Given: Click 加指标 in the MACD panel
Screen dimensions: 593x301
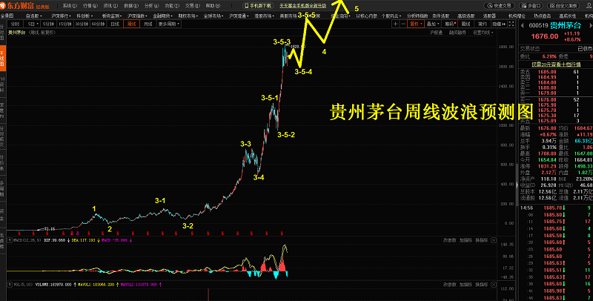Looking at the screenshot, I should pos(466,240).
